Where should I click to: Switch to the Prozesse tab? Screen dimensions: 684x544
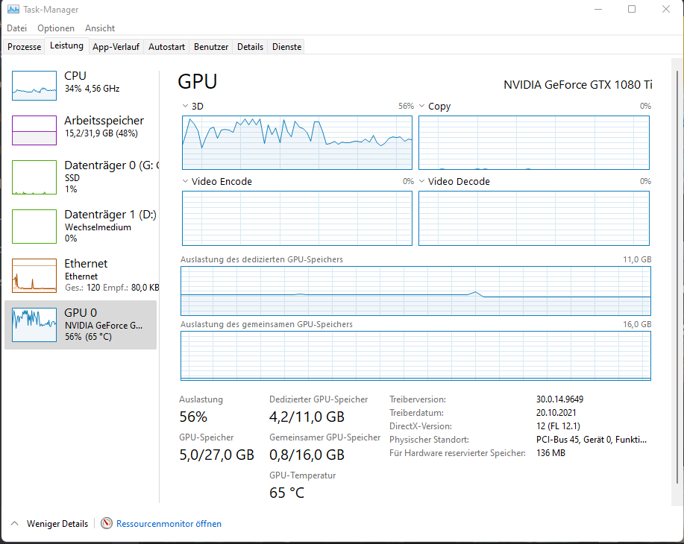[x=23, y=46]
